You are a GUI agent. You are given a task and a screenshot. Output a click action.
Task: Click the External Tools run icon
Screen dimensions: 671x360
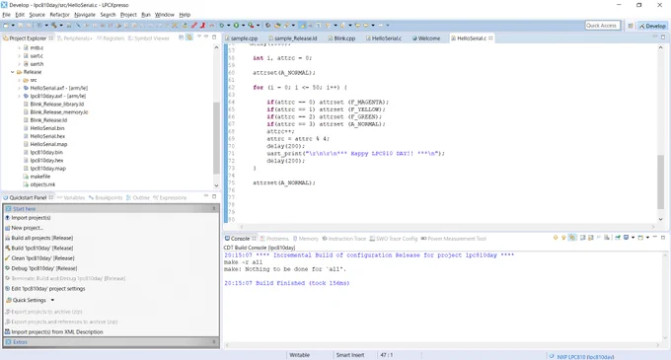coord(251,26)
